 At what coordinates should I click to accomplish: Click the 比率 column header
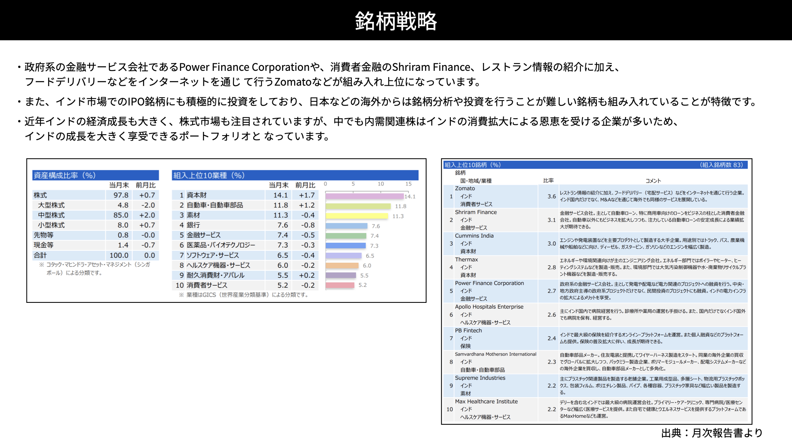click(x=548, y=181)
